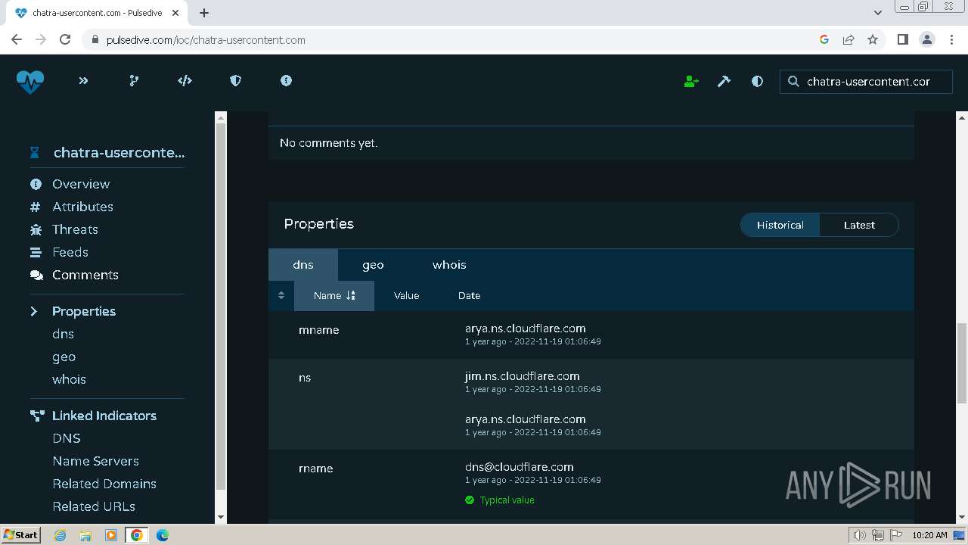Click the share page icon in address bar

click(849, 39)
